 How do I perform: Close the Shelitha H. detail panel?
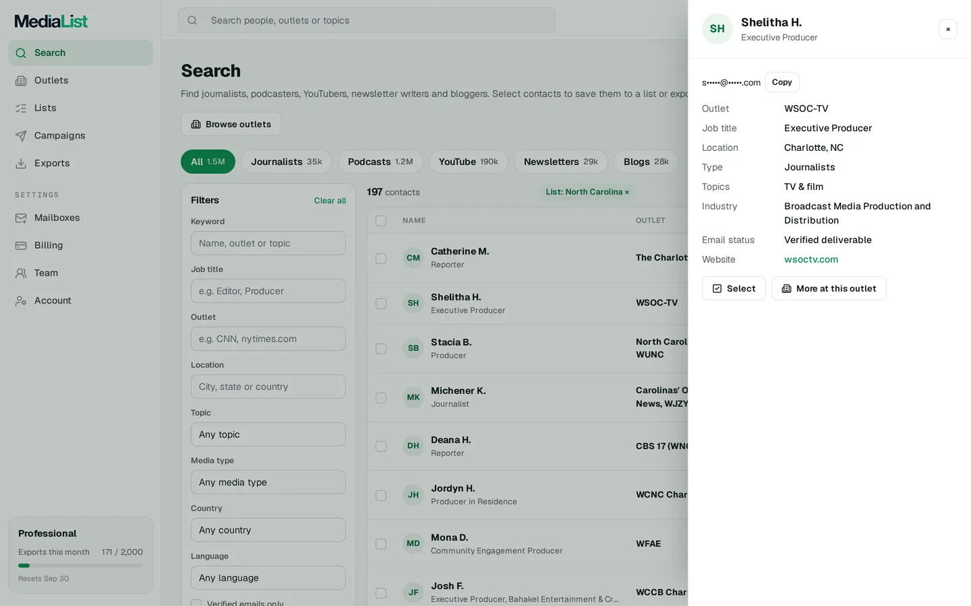947,29
